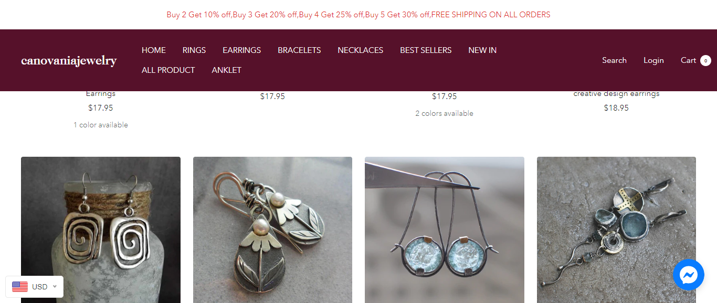This screenshot has height=303, width=717.
Task: Navigate to NECKLACES
Action: click(361, 50)
